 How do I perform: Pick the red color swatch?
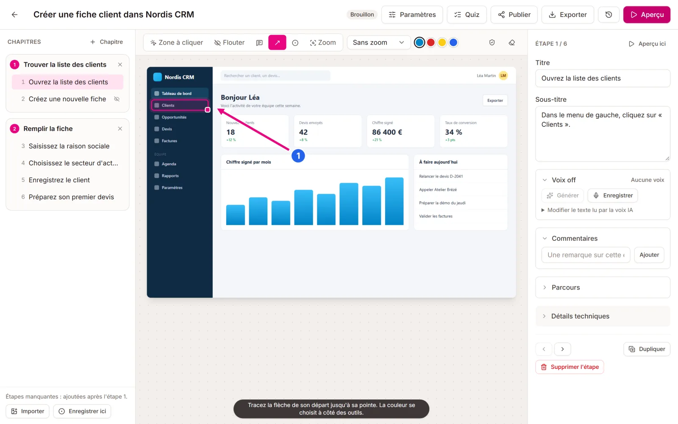[431, 42]
